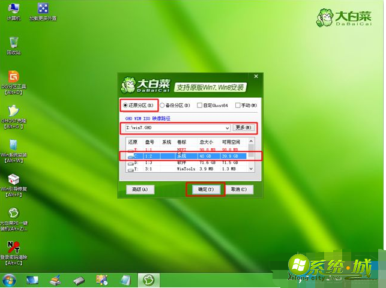Click the 还原 column header
The height and width of the screenshot is (288, 386).
tap(133, 142)
